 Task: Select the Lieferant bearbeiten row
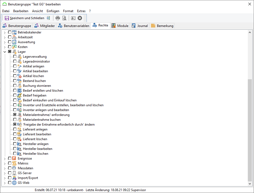[x=37, y=134]
